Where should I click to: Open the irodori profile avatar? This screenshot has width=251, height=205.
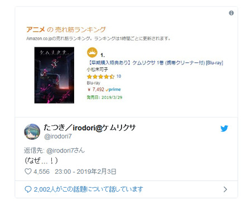click(32, 131)
